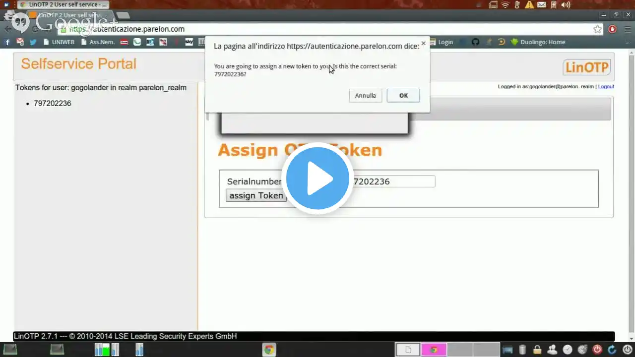Image resolution: width=635 pixels, height=357 pixels.
Task: Open the Wi-Fi network indicator
Action: pyautogui.click(x=506, y=4)
